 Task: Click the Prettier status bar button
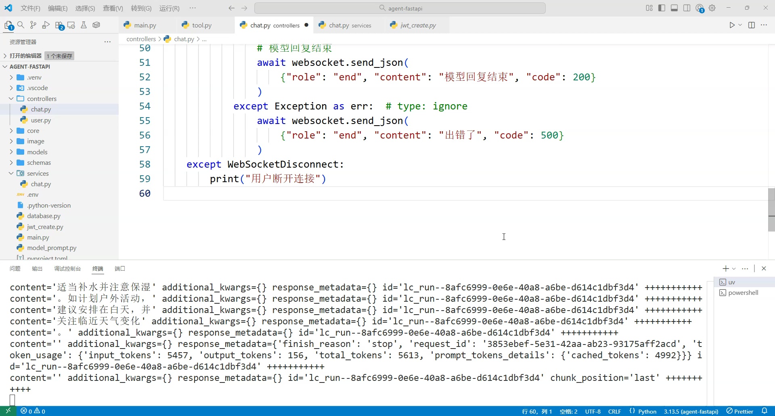click(x=740, y=411)
